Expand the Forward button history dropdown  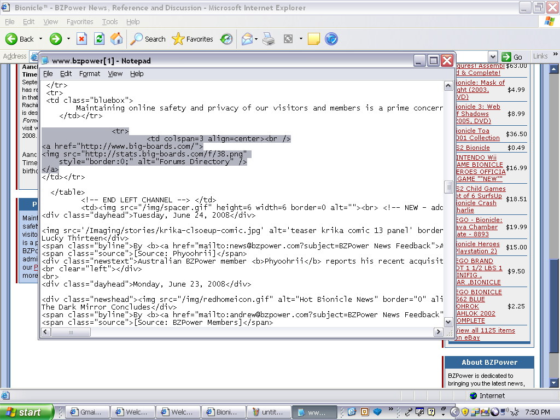coord(68,39)
